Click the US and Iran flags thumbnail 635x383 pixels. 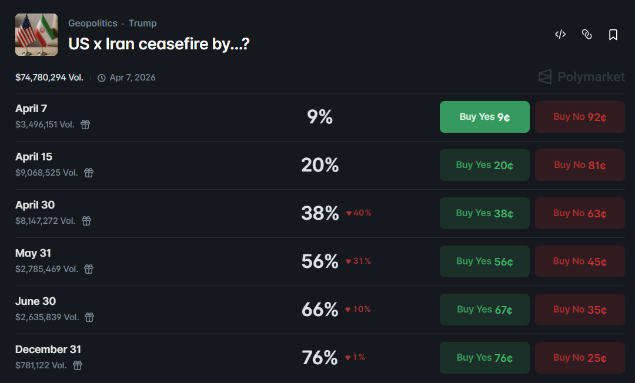(x=36, y=35)
